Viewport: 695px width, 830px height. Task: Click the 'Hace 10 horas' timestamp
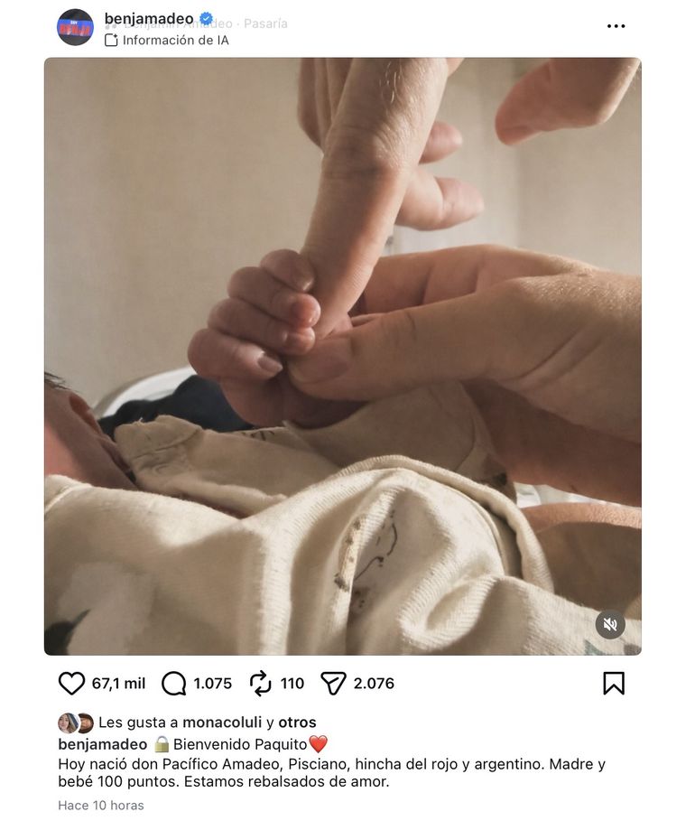tap(101, 805)
